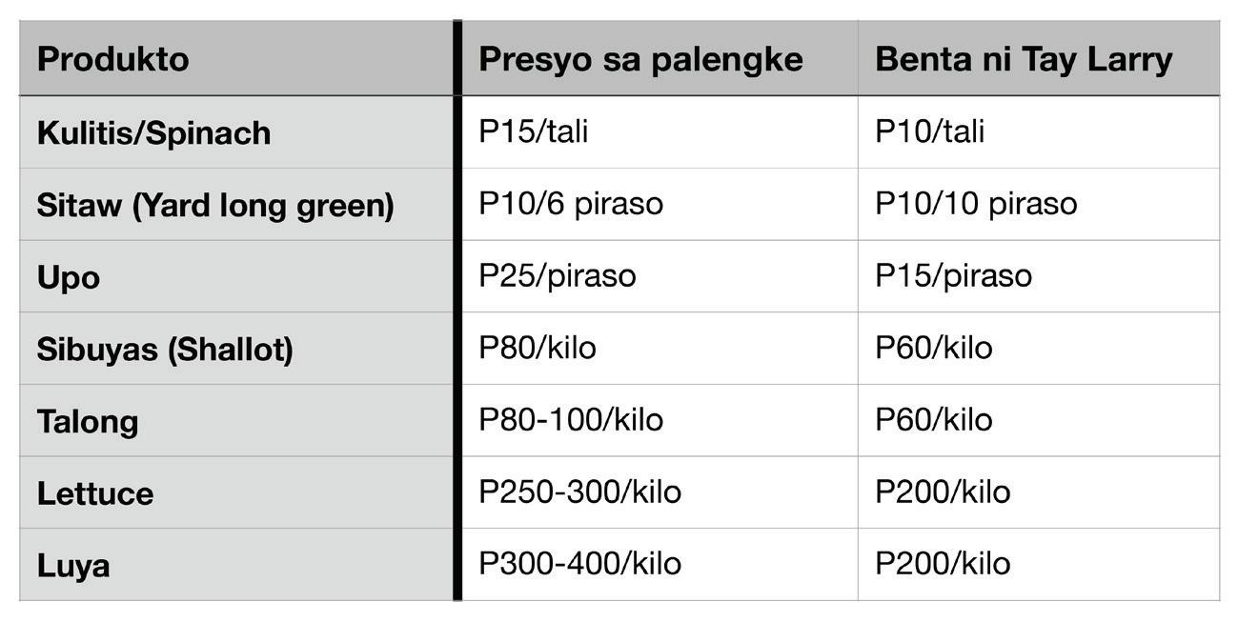Click the Presyo sa palengke header

pos(660,58)
